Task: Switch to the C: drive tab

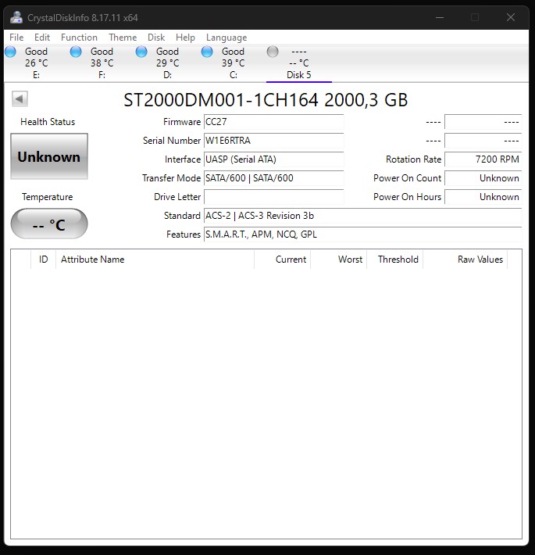Action: [233, 63]
